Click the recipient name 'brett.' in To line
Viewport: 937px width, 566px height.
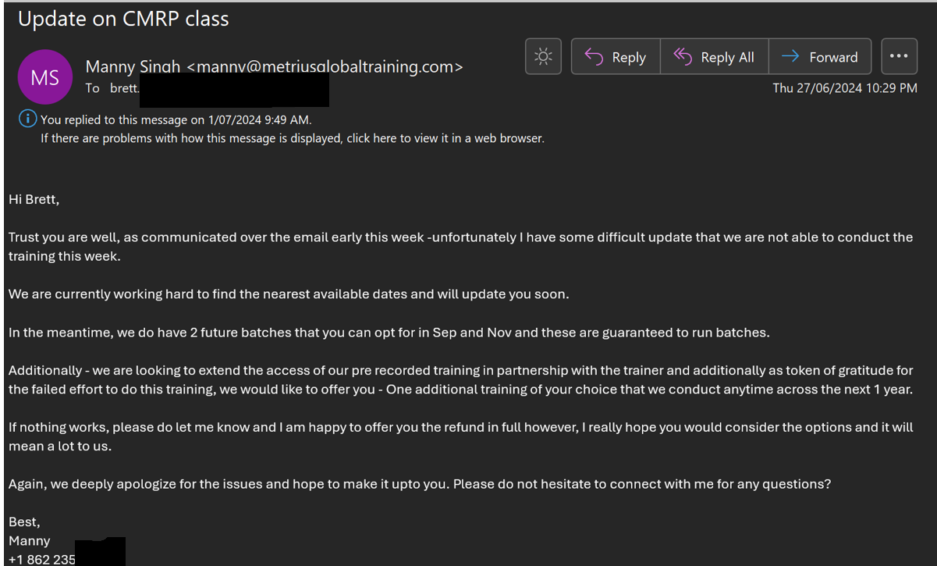pos(124,88)
